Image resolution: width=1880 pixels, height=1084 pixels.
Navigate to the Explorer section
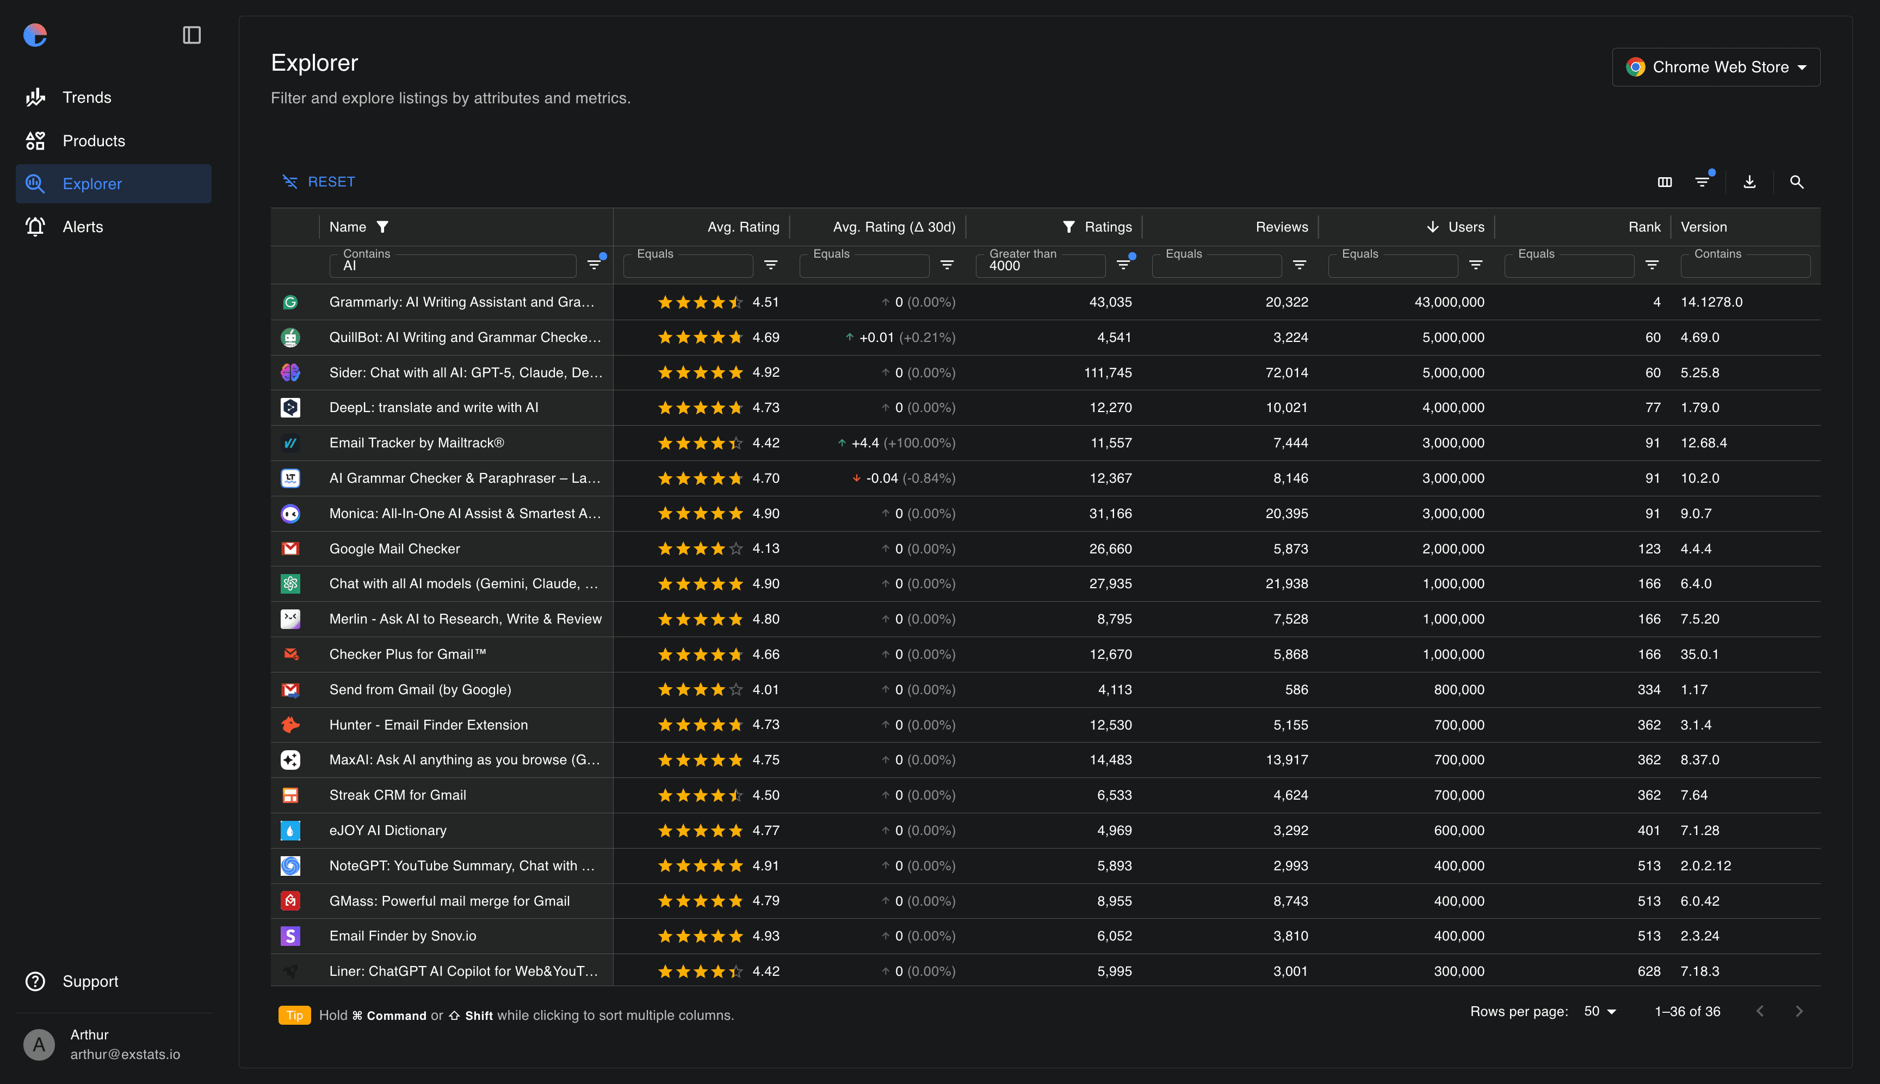point(92,183)
